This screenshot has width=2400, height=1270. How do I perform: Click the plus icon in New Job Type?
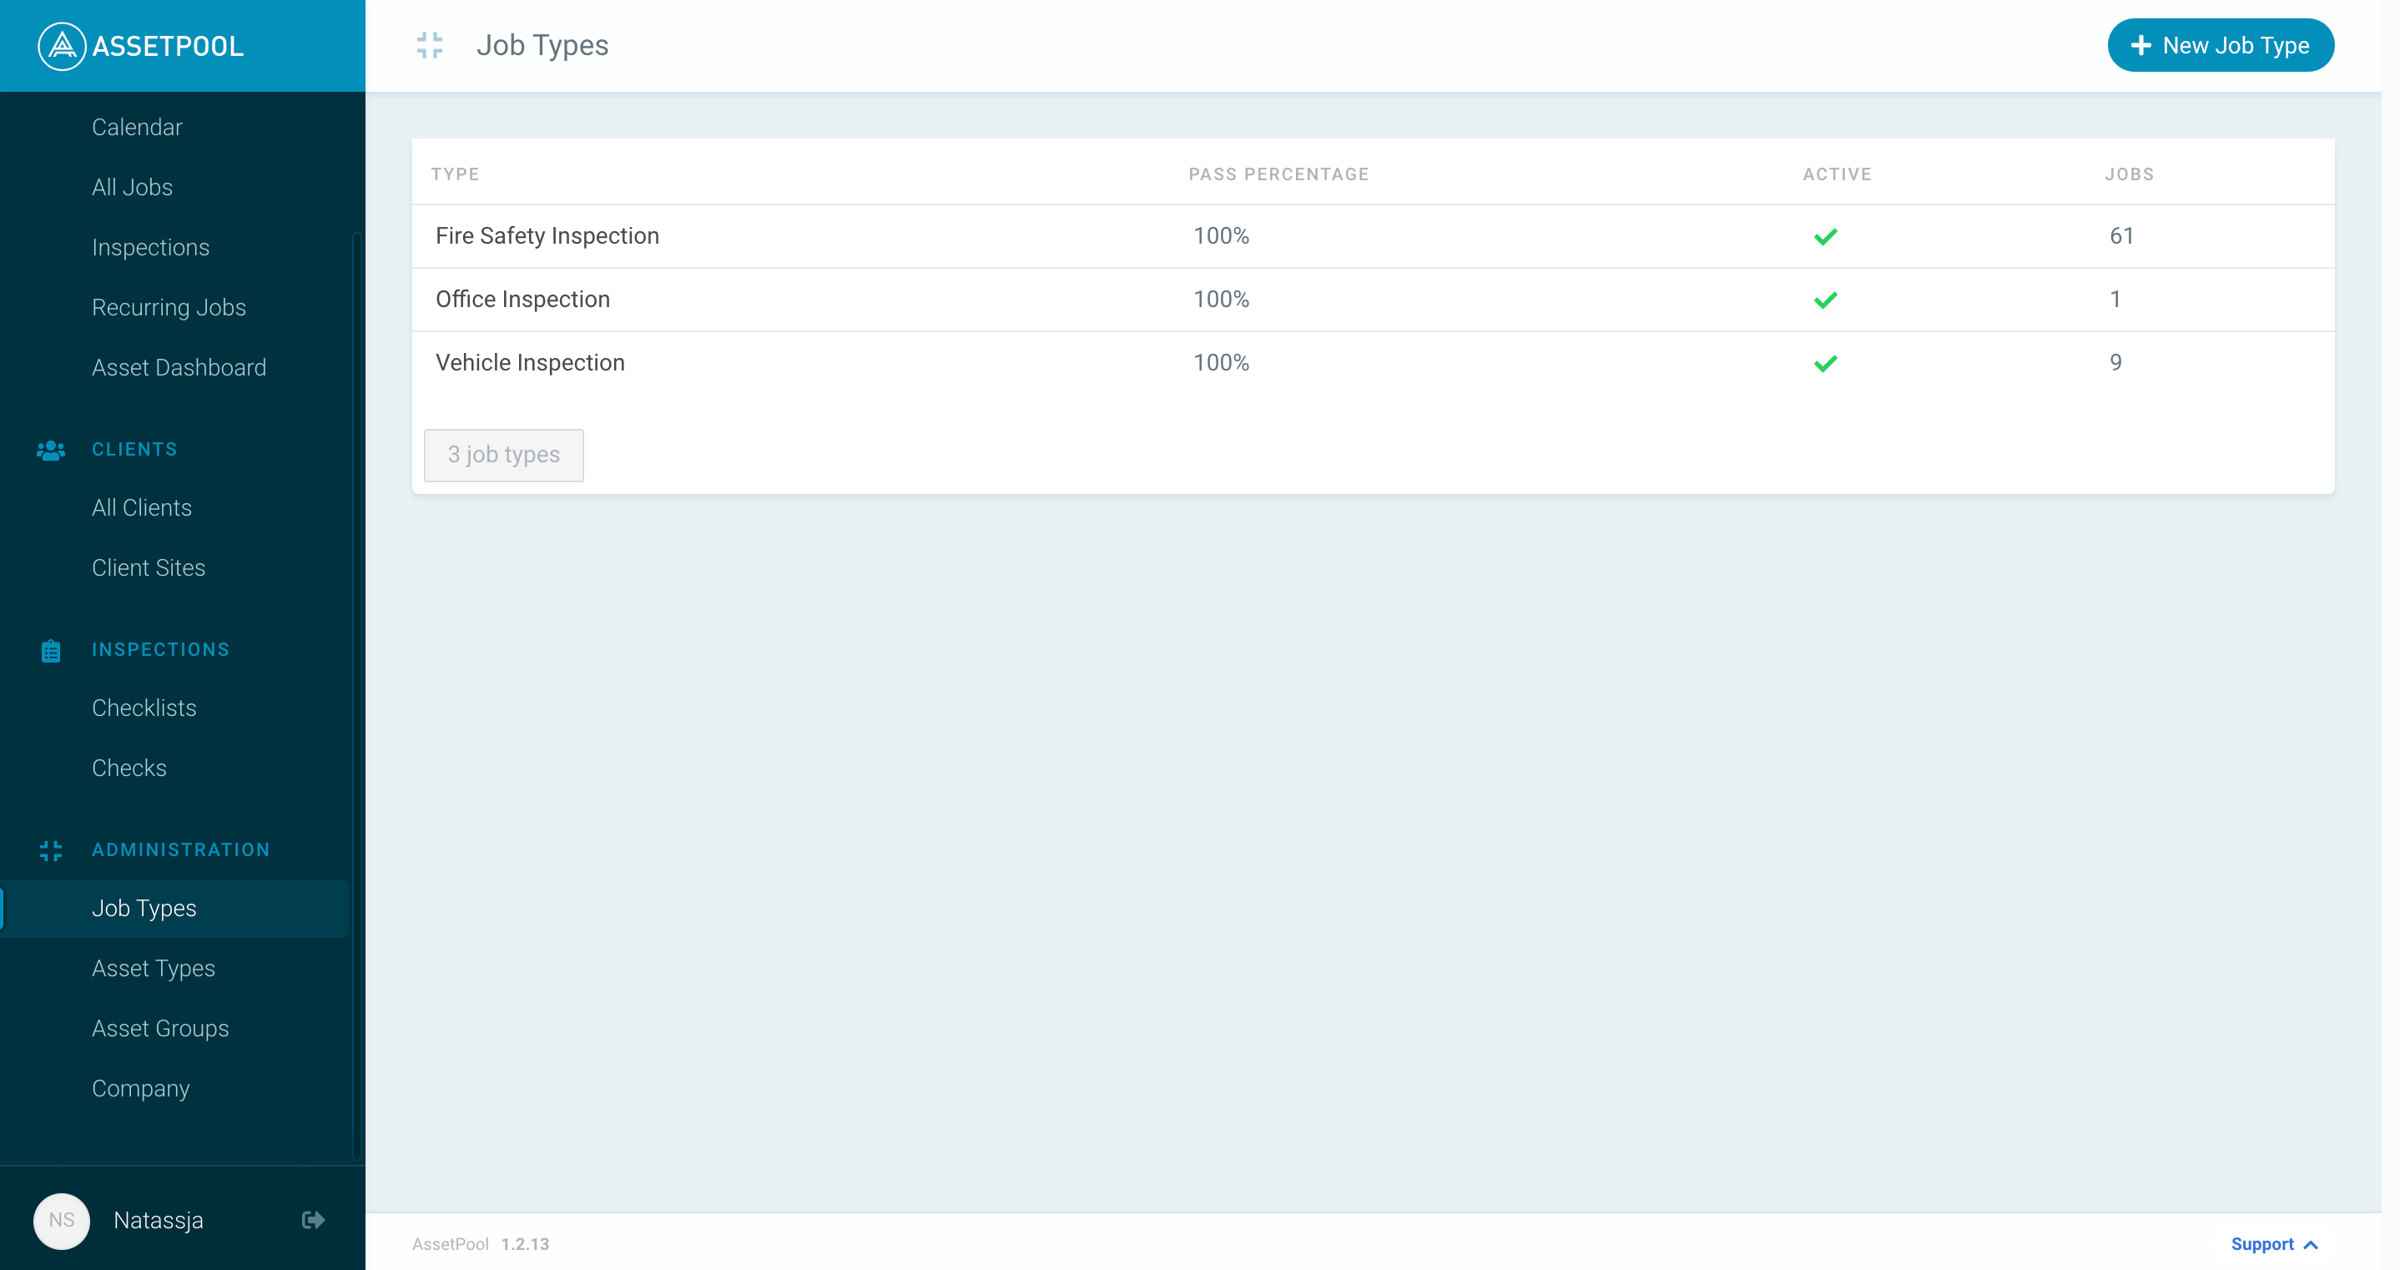point(2141,46)
